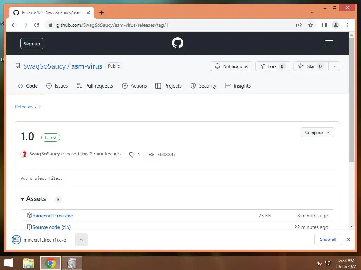Click Show all downloads

coord(328,239)
